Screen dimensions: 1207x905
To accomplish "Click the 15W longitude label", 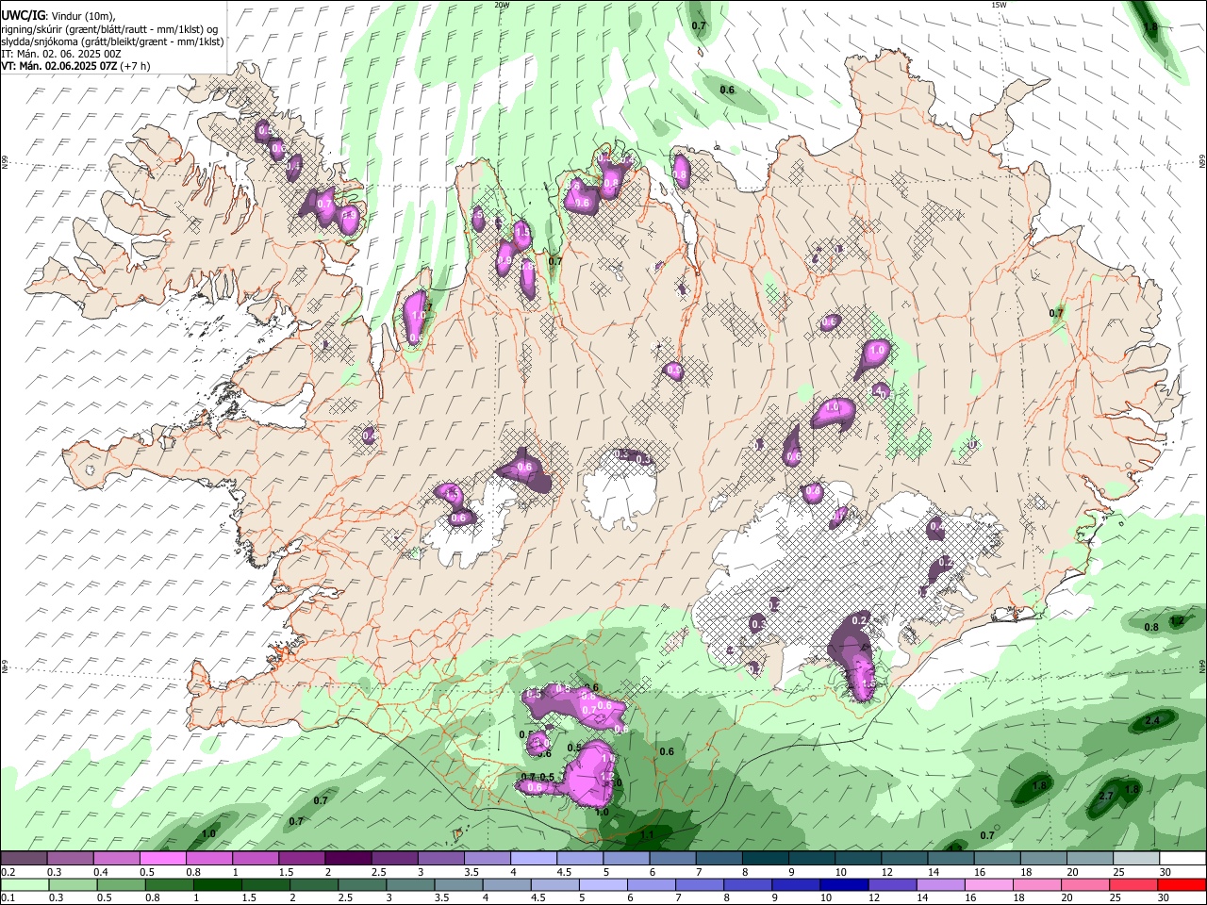I will (999, 5).
